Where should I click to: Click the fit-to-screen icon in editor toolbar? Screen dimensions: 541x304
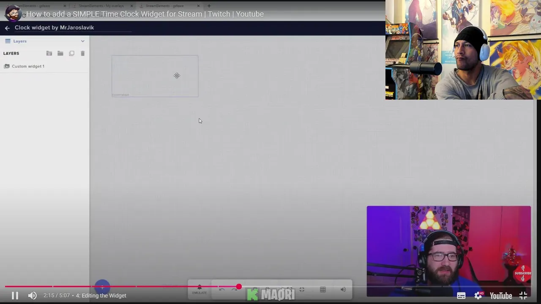click(302, 289)
